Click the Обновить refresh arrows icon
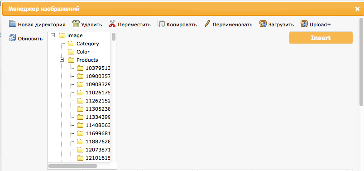This screenshot has width=364, height=171. (x=13, y=38)
